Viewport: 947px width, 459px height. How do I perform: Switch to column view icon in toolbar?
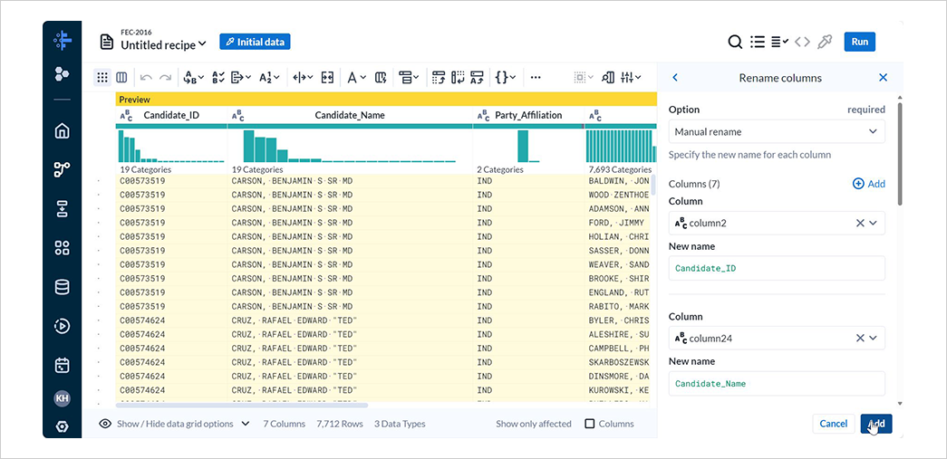[x=121, y=77]
